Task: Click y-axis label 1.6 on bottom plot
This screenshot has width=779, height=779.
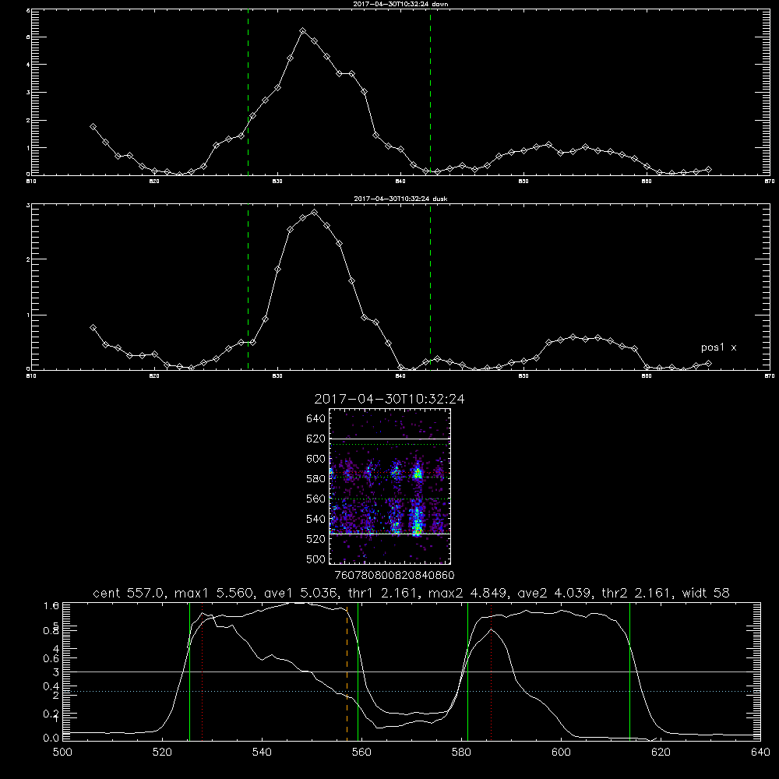Action: click(x=51, y=605)
